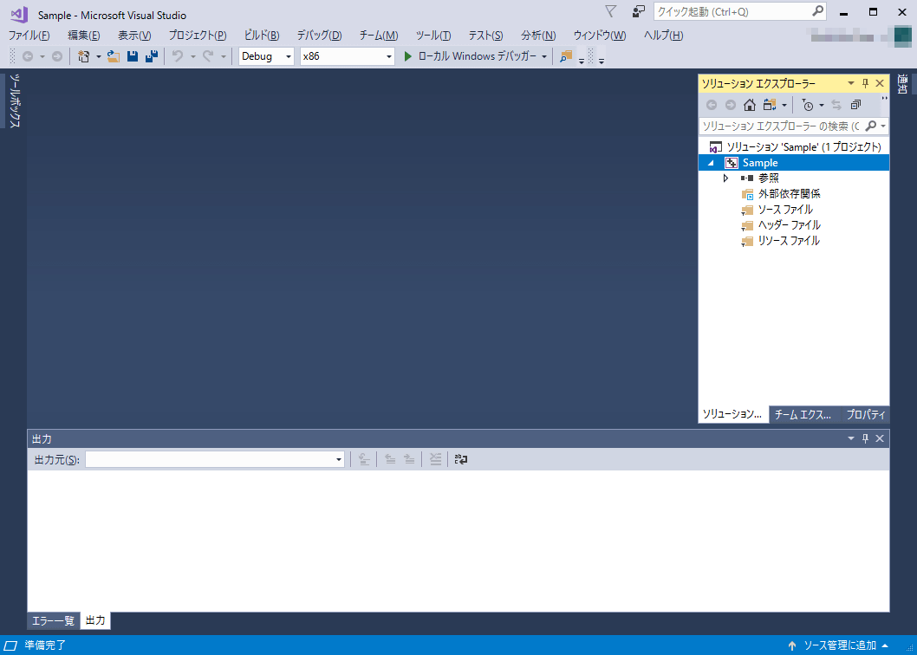Open the 編集(E) menu
The width and height of the screenshot is (917, 655).
click(x=83, y=35)
